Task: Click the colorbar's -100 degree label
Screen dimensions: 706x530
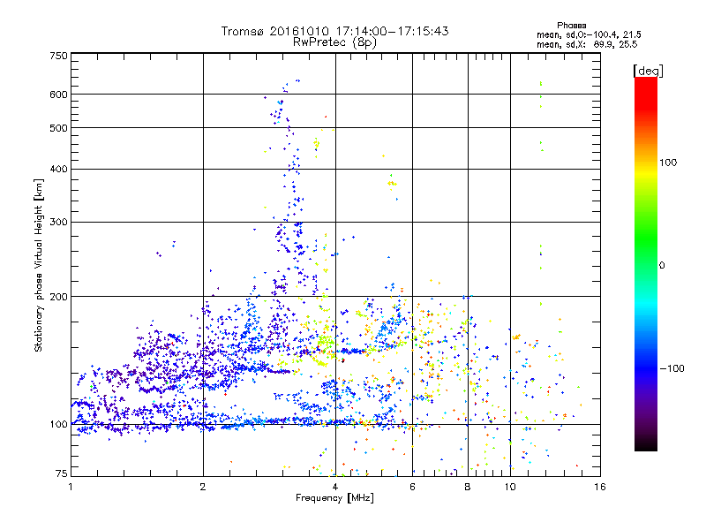Action: 672,368
